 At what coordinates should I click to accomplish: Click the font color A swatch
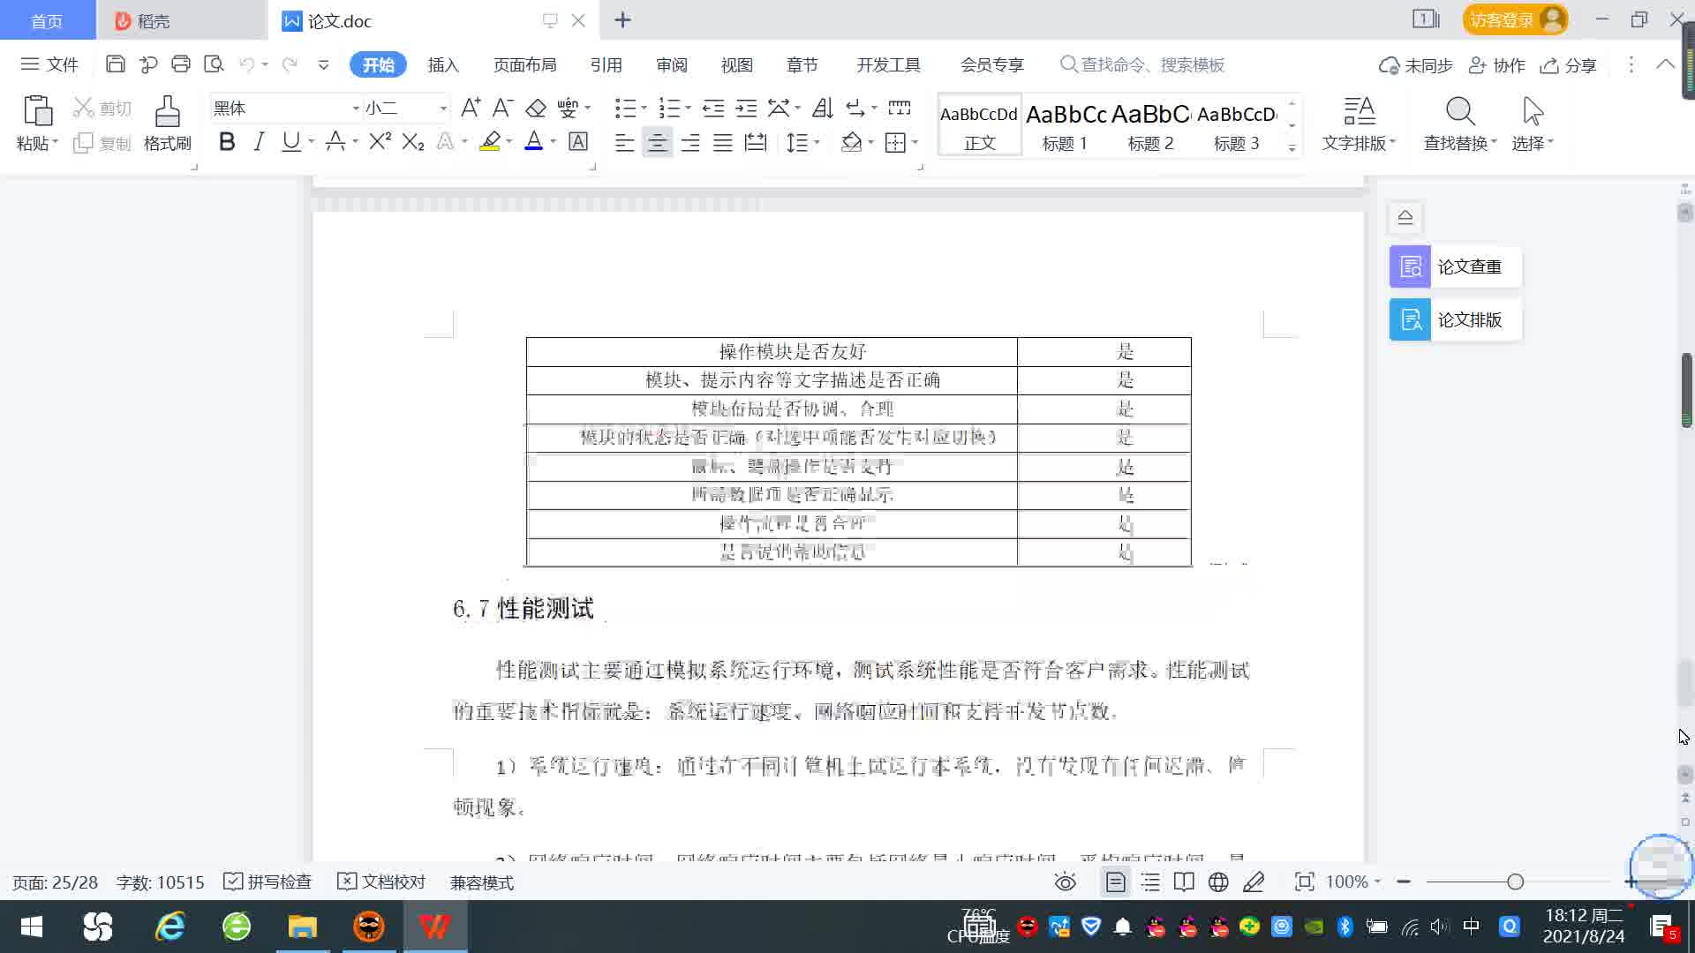(533, 141)
